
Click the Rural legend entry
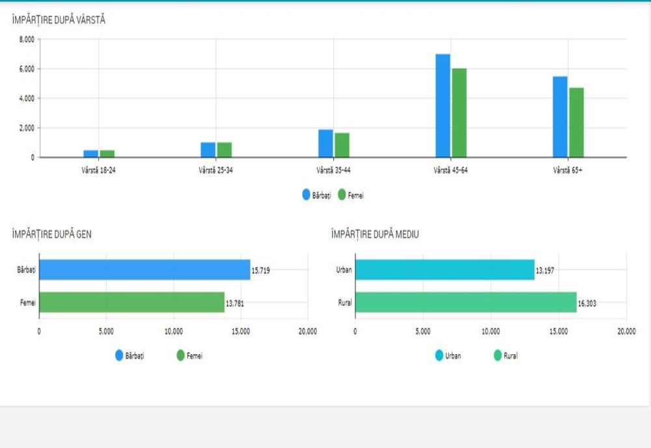506,356
